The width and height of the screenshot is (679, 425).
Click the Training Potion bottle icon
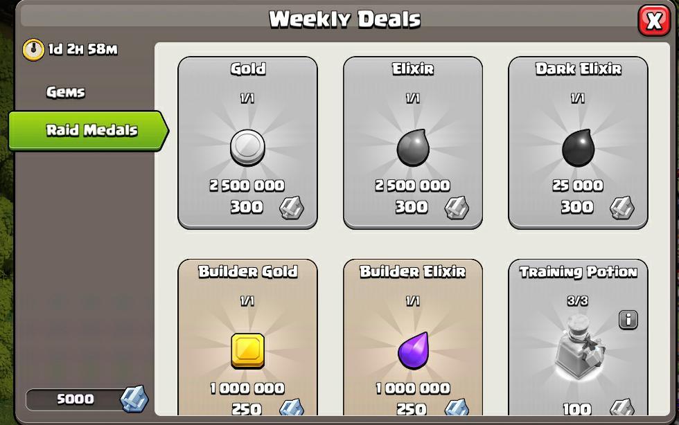click(579, 347)
